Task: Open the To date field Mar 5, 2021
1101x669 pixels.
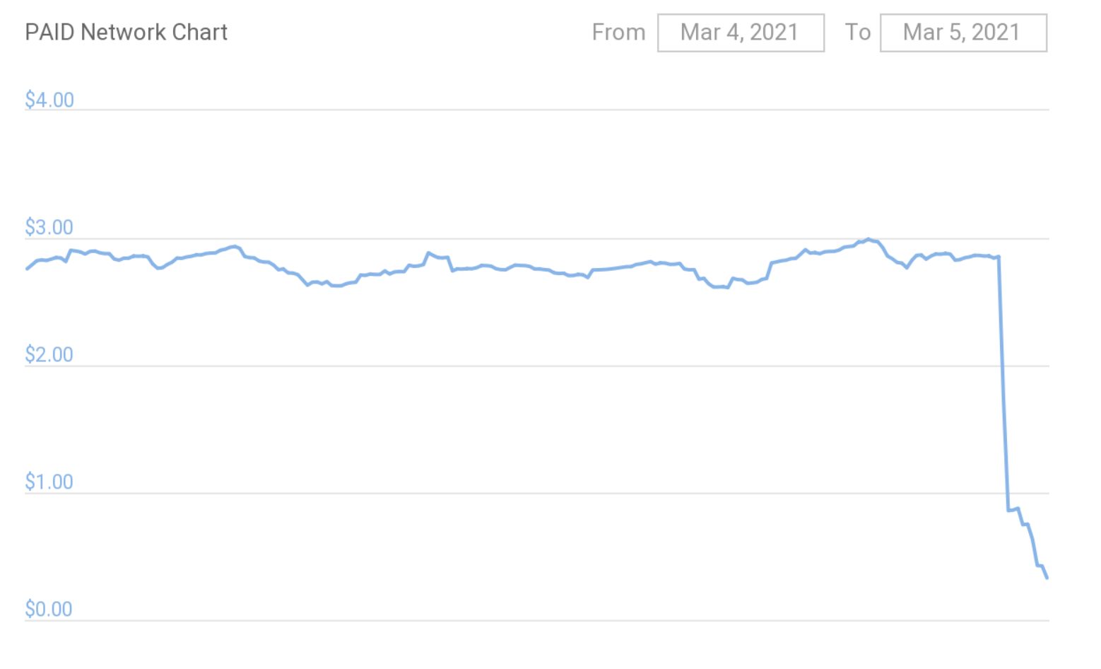Action: pyautogui.click(x=962, y=33)
